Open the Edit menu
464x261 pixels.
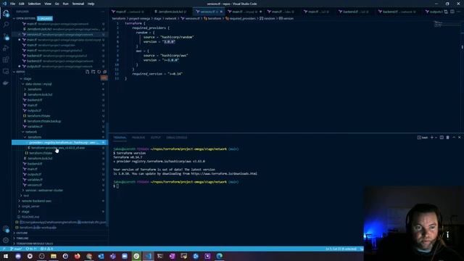22,4
